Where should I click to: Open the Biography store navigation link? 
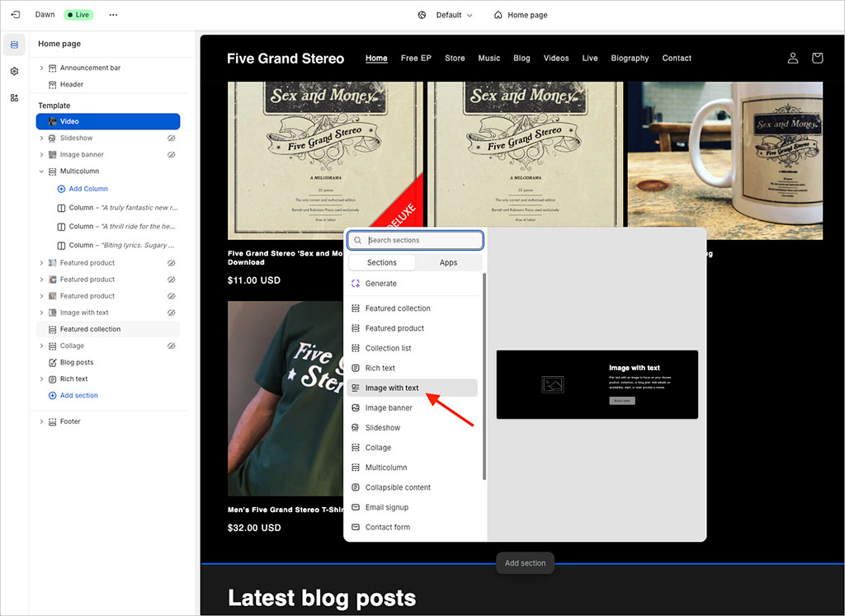click(630, 59)
